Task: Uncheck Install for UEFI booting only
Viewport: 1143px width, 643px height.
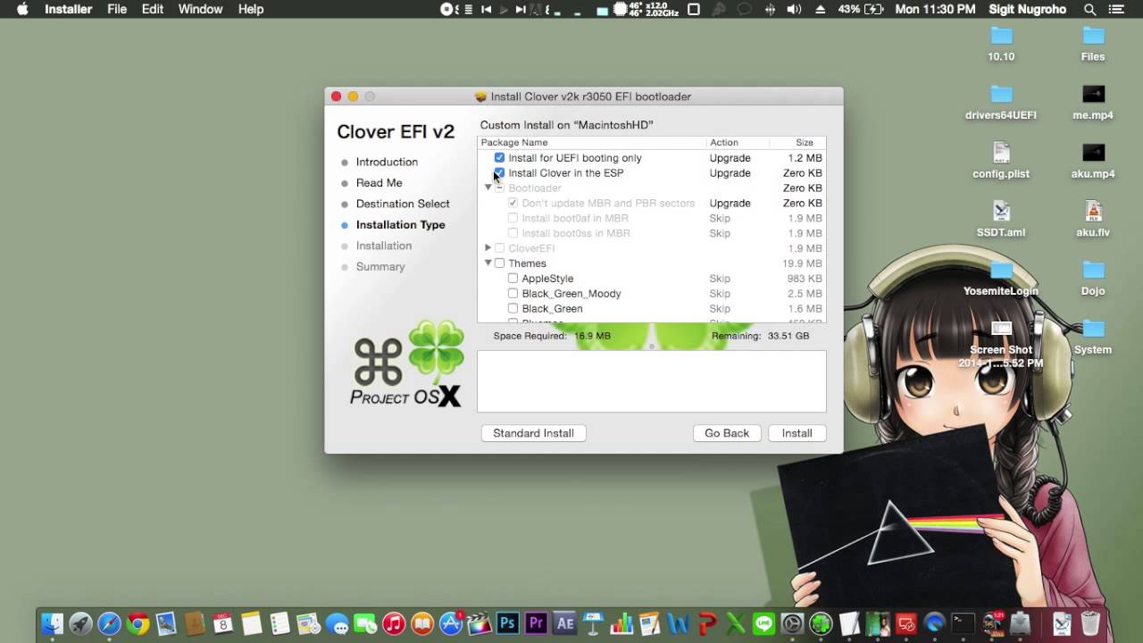Action: 499,158
